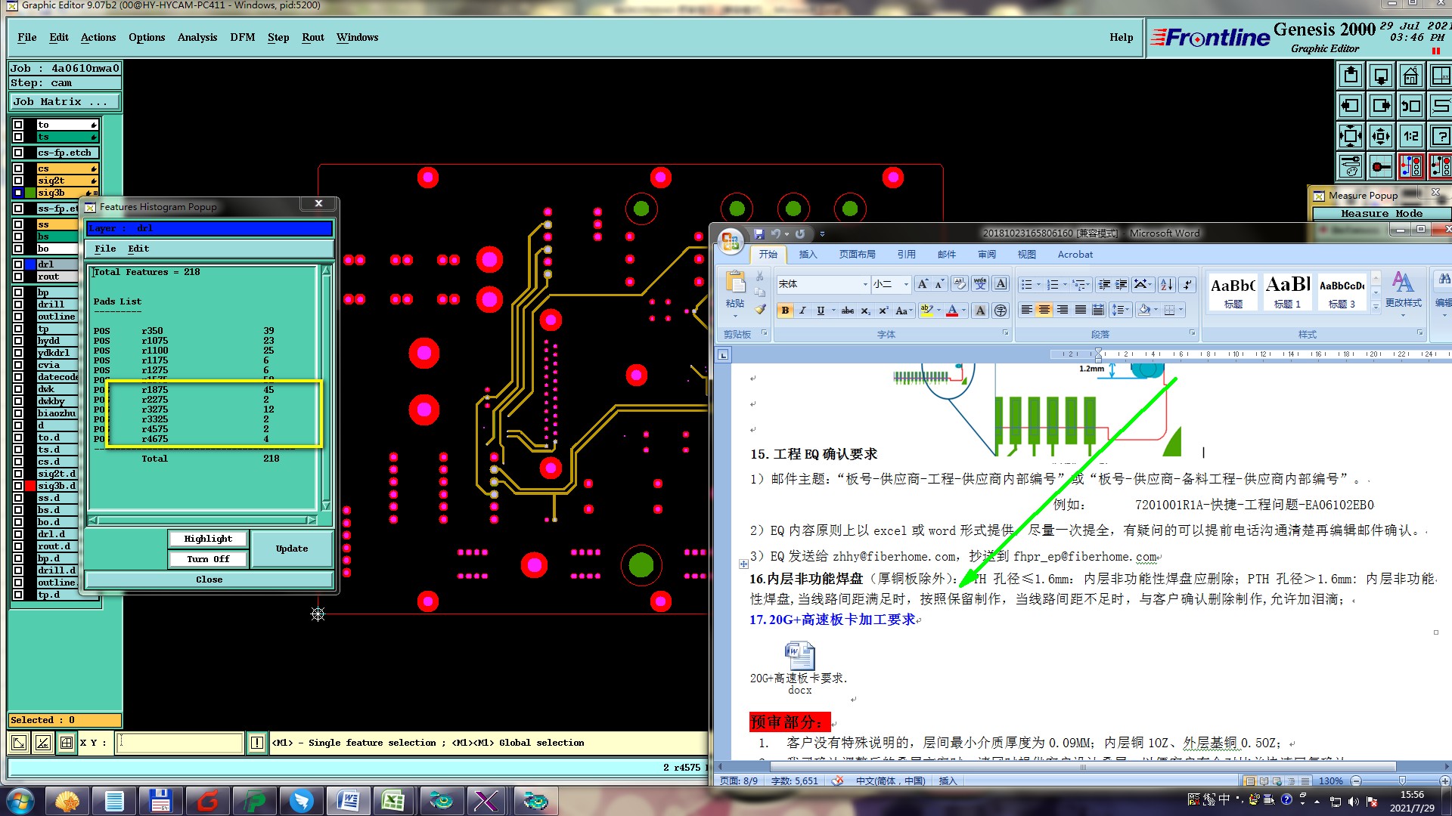The height and width of the screenshot is (816, 1452).
Task: Click the X Y coordinate input field
Action: [180, 743]
